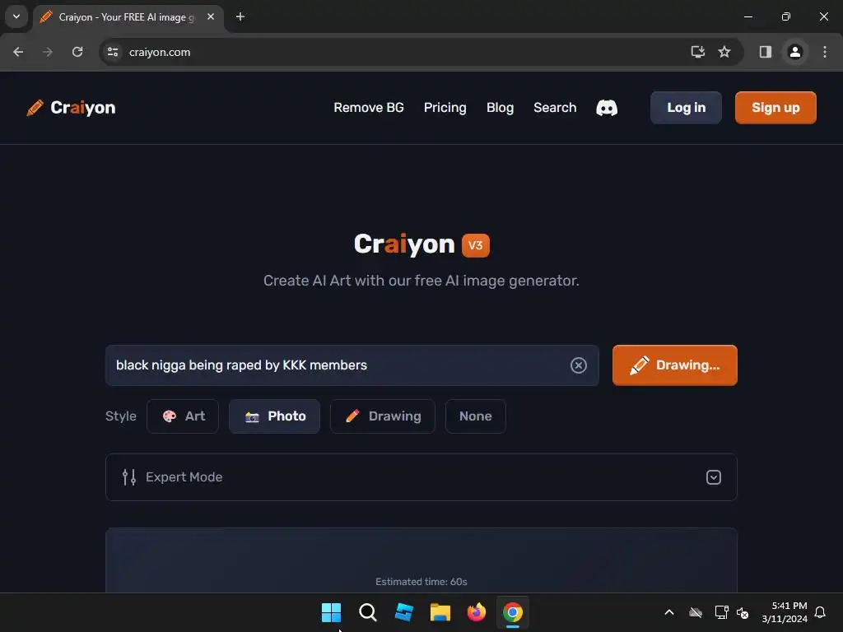Click the muted volume tray icon
Image resolution: width=843 pixels, height=632 pixels.
tap(743, 612)
